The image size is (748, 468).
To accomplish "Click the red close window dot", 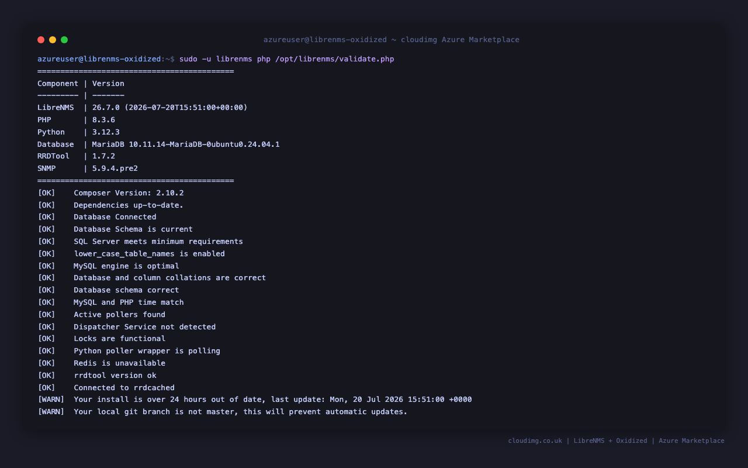I will pyautogui.click(x=41, y=40).
